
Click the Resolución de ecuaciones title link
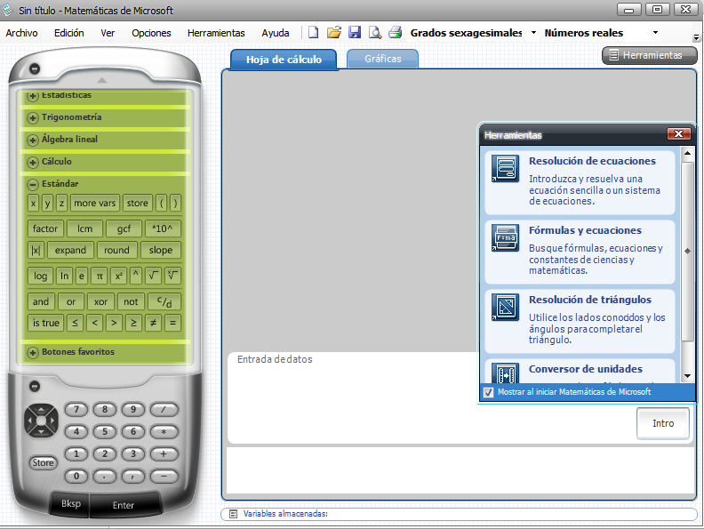click(592, 161)
